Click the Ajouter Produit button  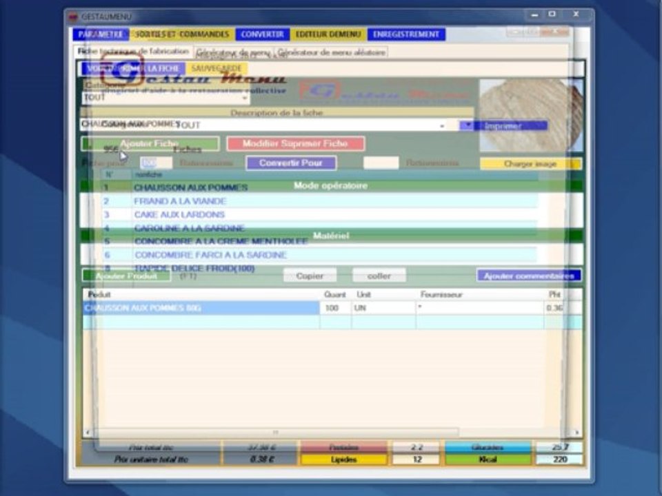pyautogui.click(x=126, y=276)
